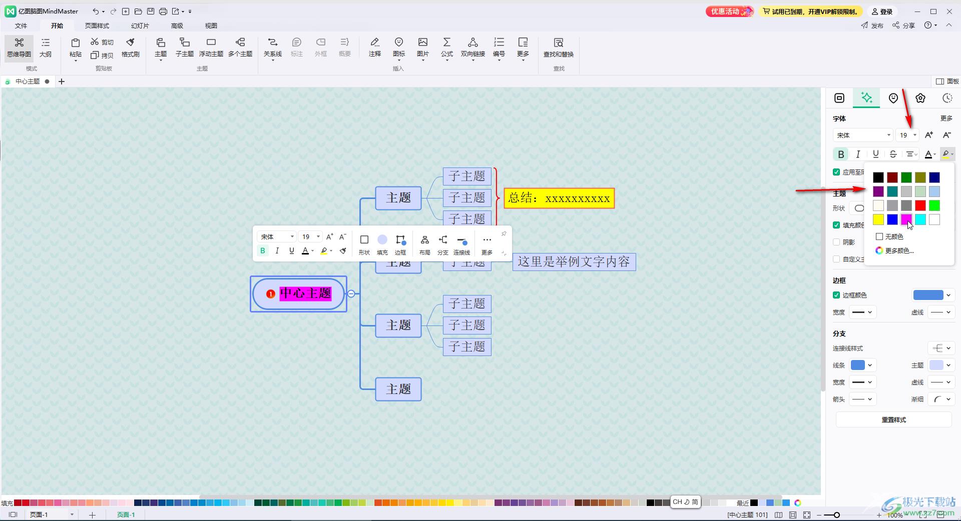Open the connector line style dropdown
Viewport: 961px width, 521px height.
[x=941, y=348]
